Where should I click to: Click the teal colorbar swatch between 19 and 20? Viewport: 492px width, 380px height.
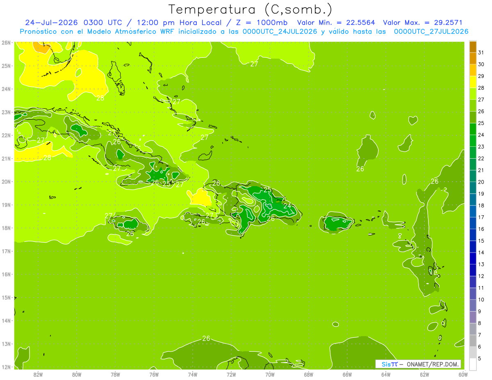(473, 188)
